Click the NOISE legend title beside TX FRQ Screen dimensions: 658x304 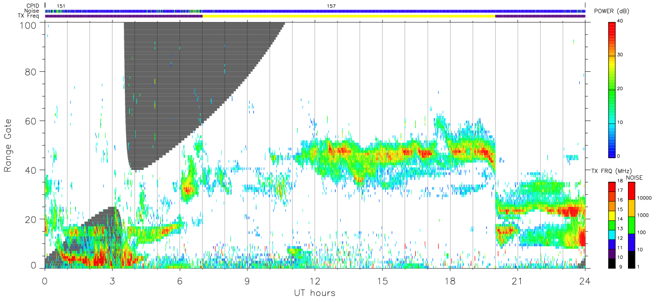point(634,177)
